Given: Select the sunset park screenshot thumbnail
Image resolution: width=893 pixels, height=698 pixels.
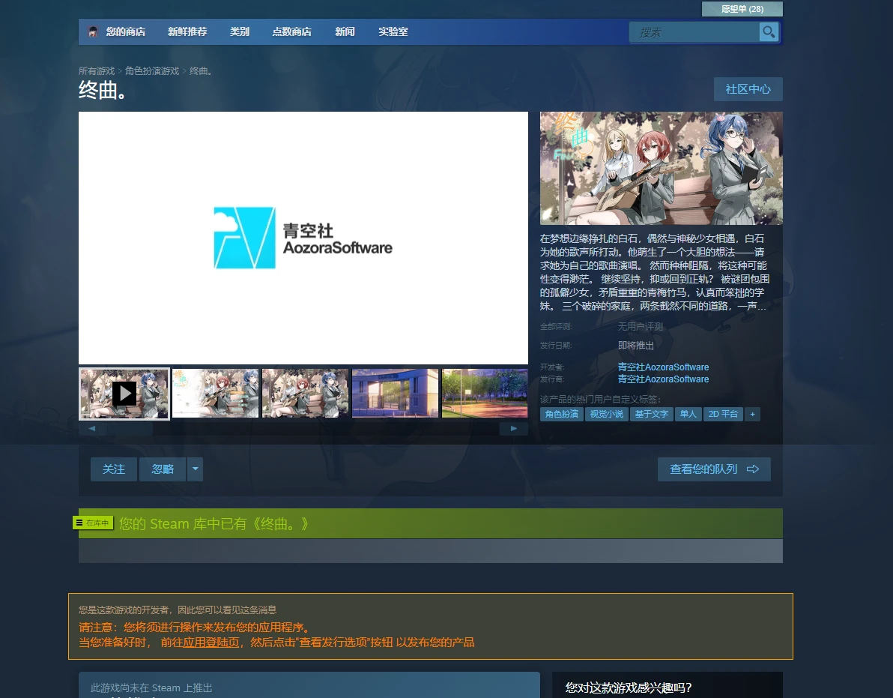Looking at the screenshot, I should point(485,393).
